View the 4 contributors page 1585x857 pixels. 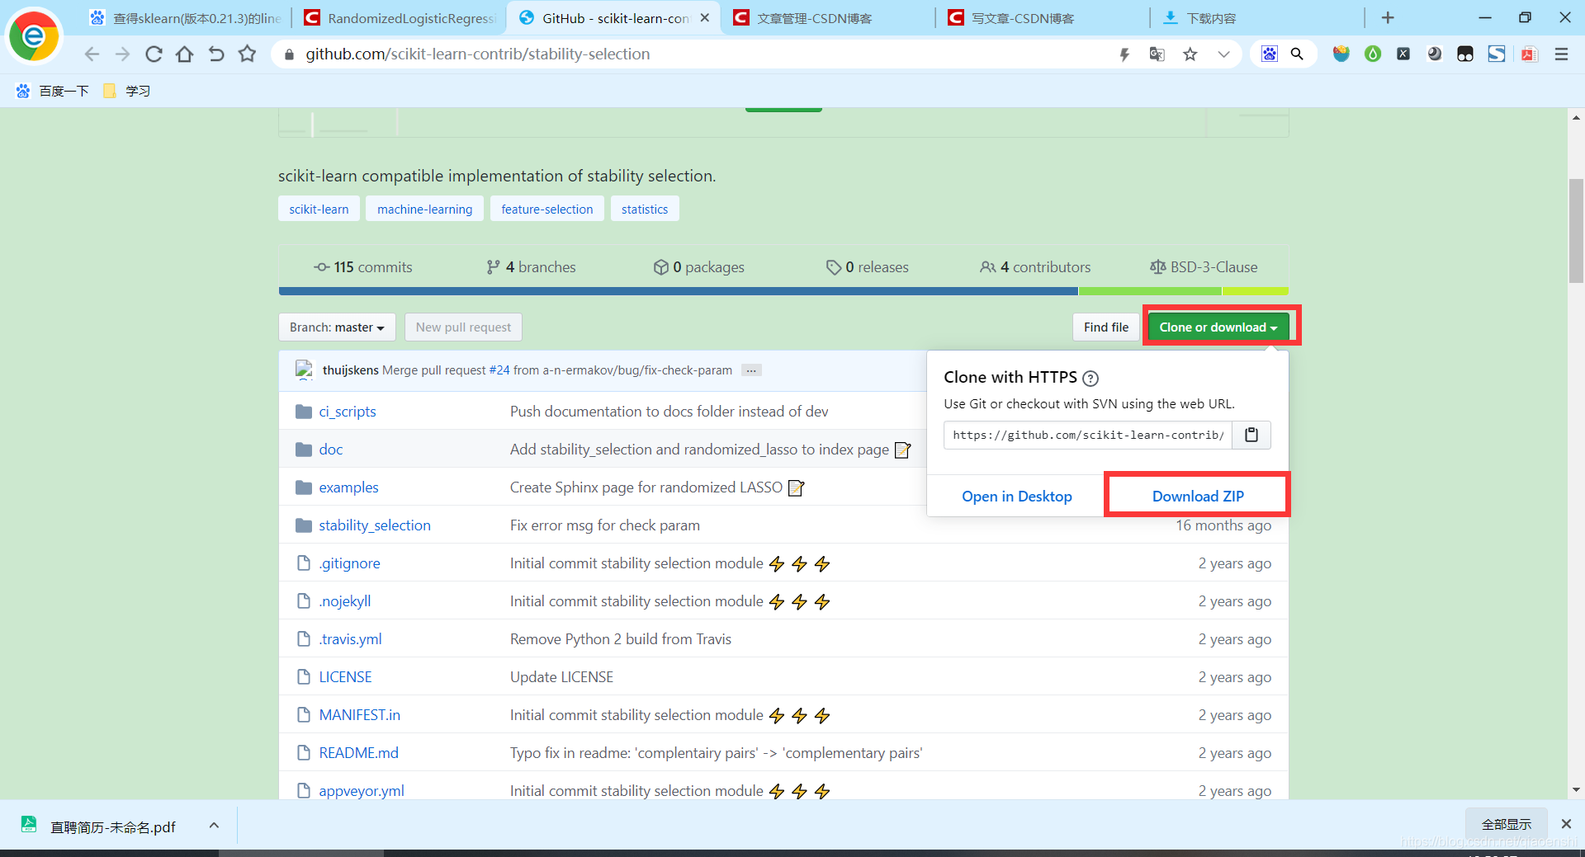(1035, 267)
